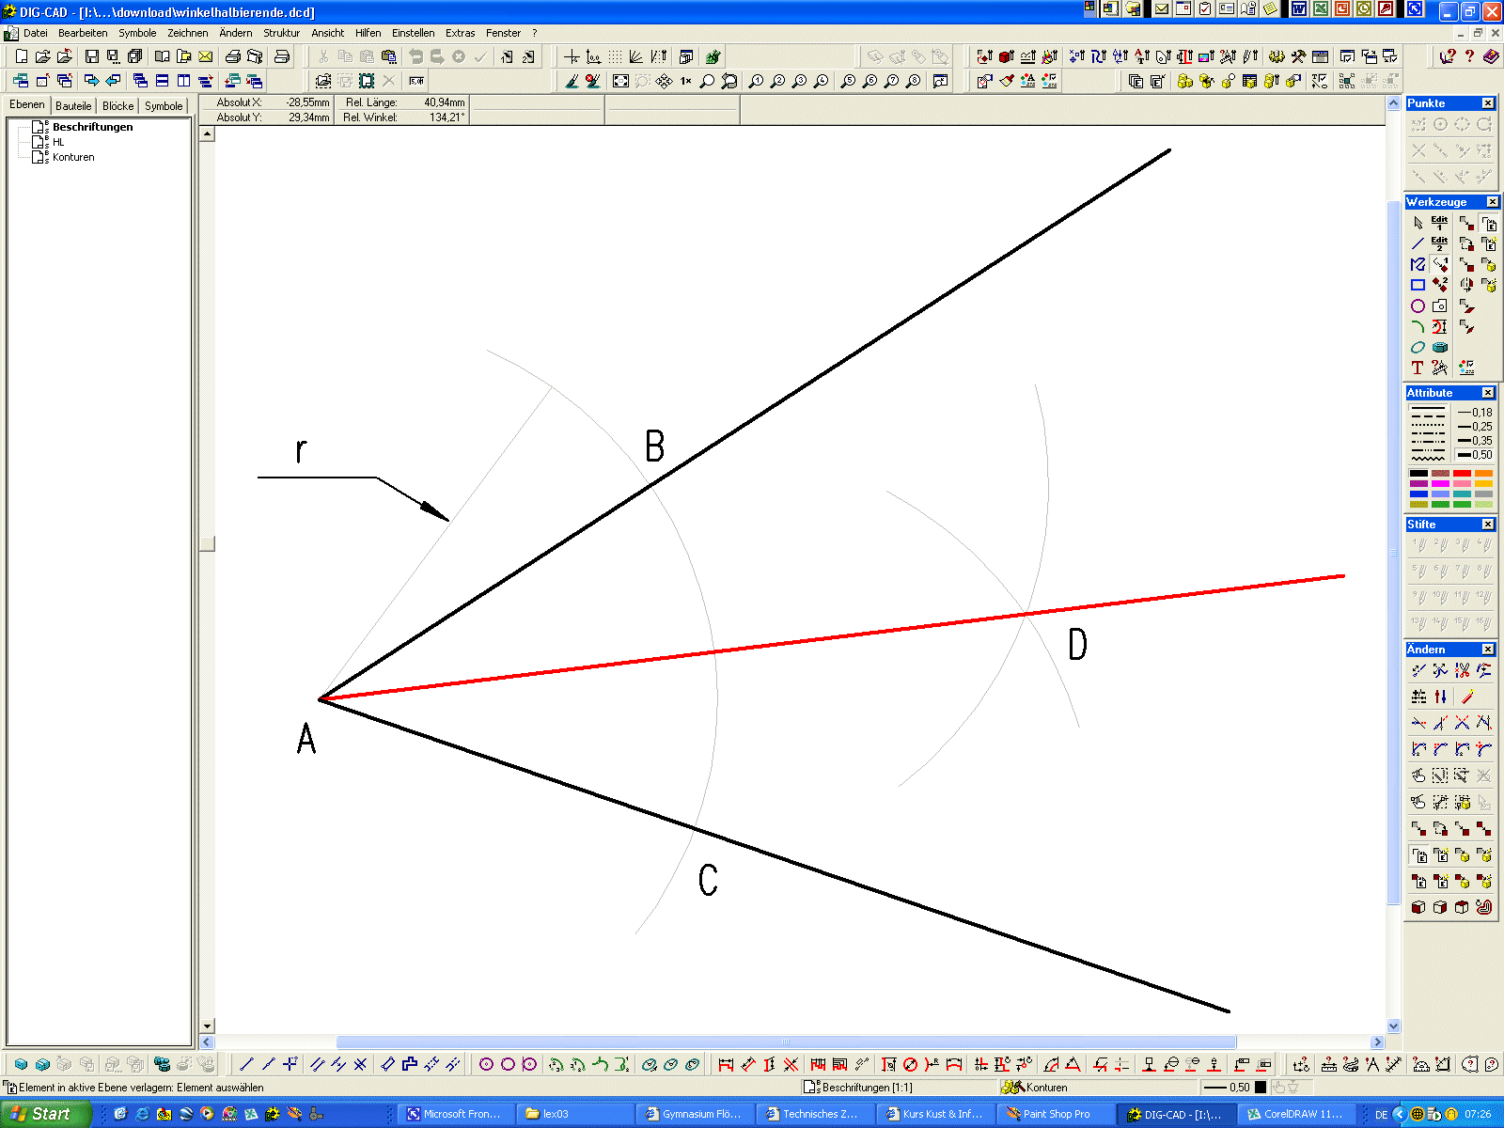Select line width 0,35

tap(1475, 441)
